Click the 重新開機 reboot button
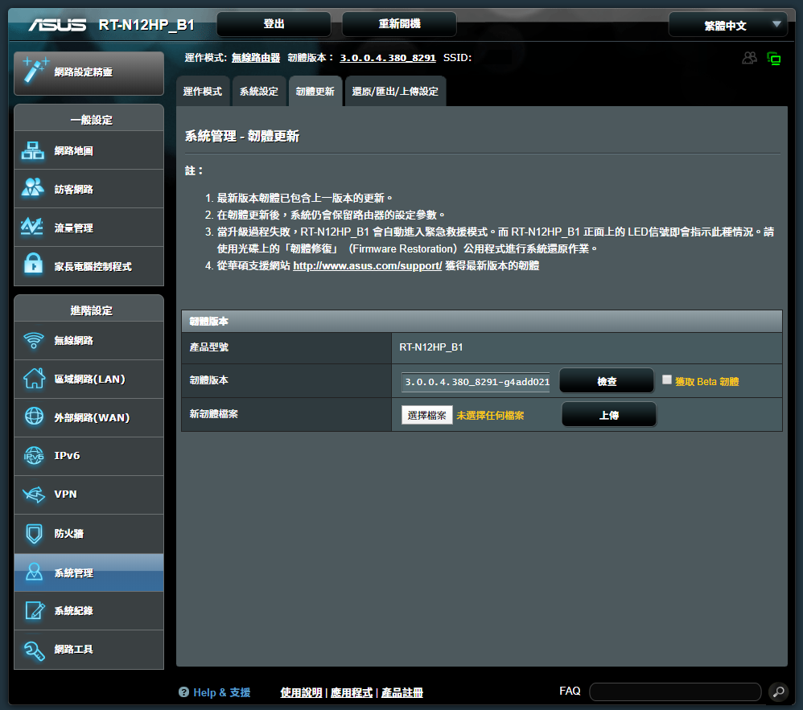The height and width of the screenshot is (710, 803). [x=399, y=24]
